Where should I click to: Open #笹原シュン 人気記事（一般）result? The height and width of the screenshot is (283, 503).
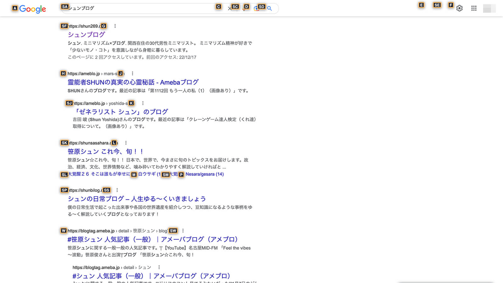152,239
